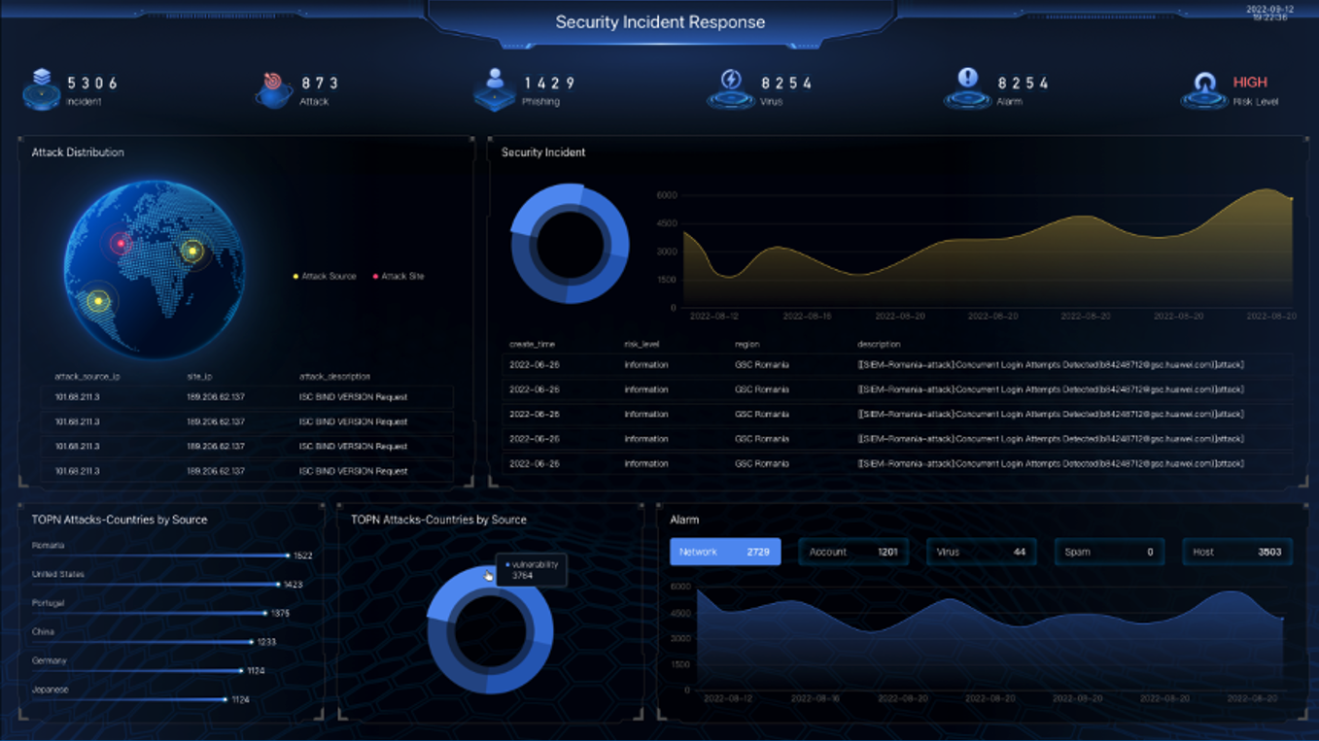Click the Phishing person icon
Viewport: 1319px width, 741px height.
pyautogui.click(x=495, y=88)
